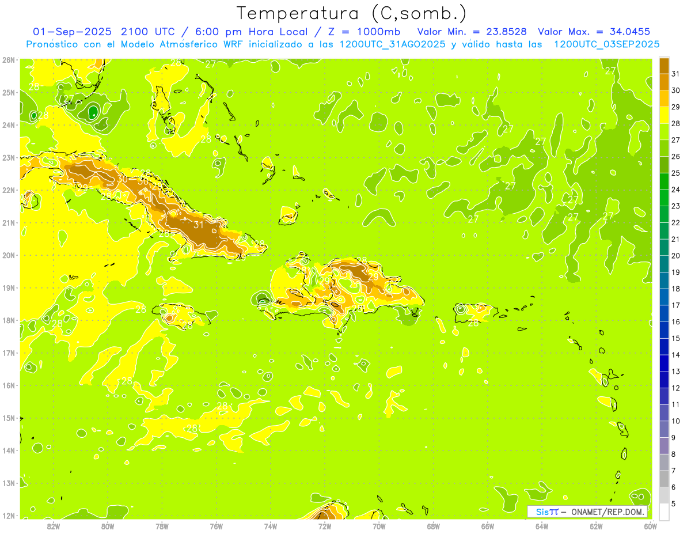
Task: Click the '78W' longitude axis label
Action: pyautogui.click(x=162, y=526)
